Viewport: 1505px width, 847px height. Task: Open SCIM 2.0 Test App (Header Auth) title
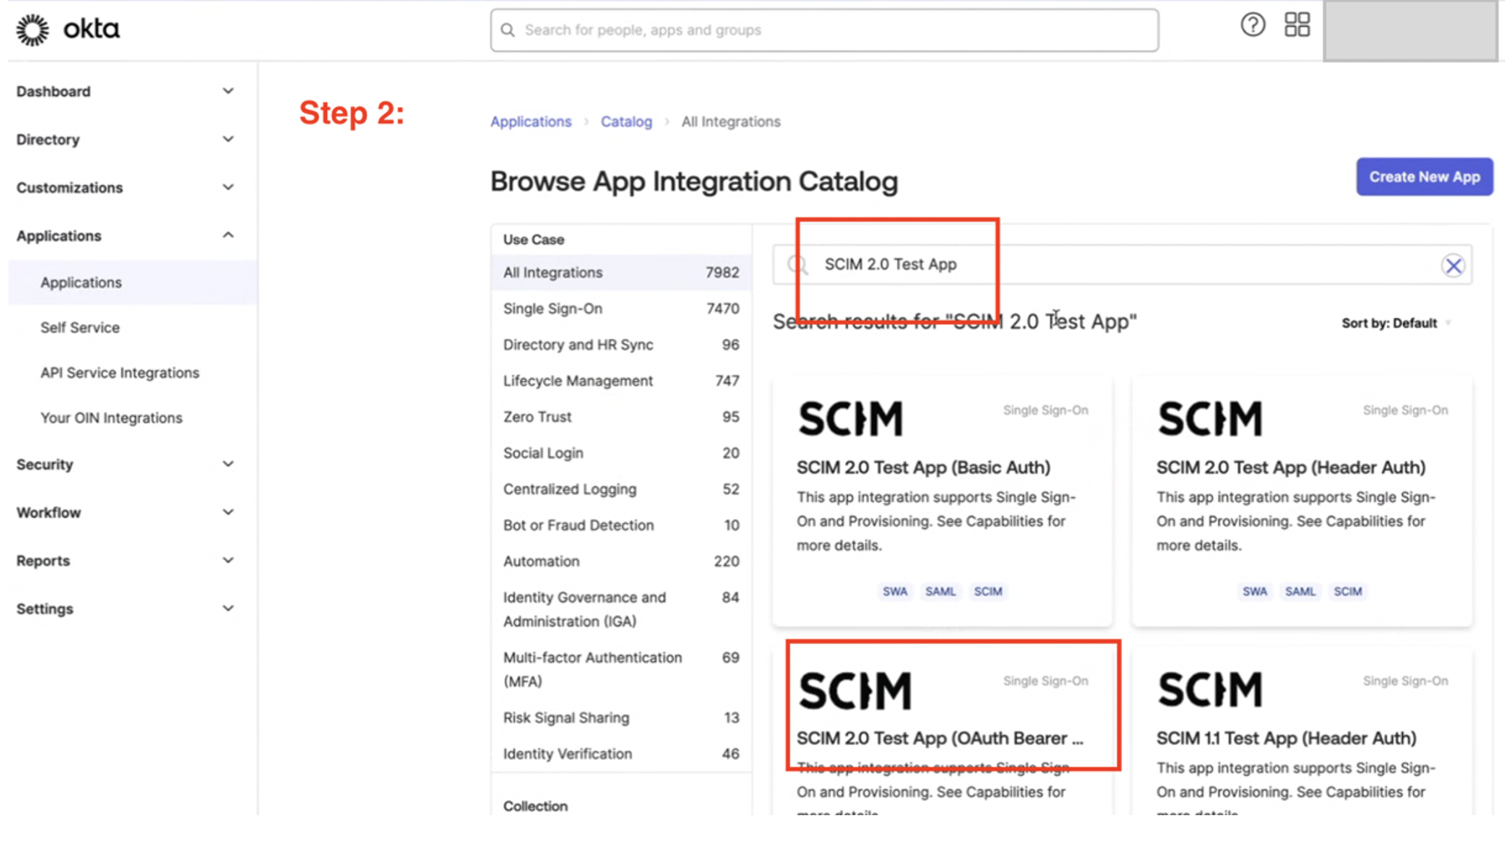pos(1291,467)
